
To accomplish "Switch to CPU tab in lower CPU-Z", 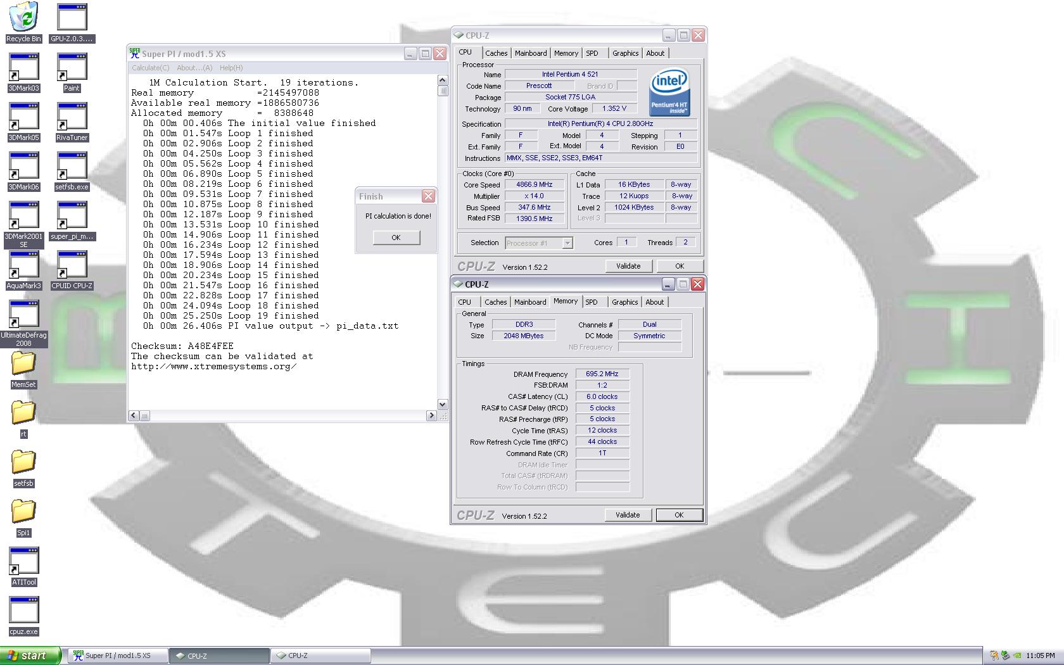I will click(465, 302).
